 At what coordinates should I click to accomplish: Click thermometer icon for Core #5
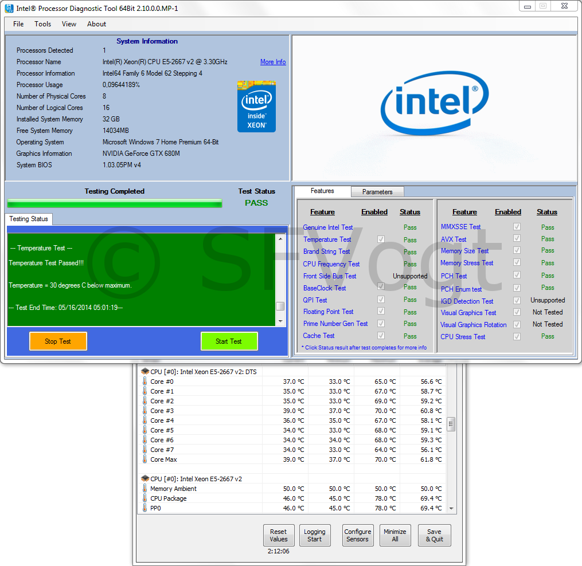[x=144, y=430]
